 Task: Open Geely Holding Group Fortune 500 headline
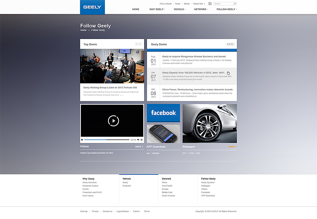[x=110, y=87]
